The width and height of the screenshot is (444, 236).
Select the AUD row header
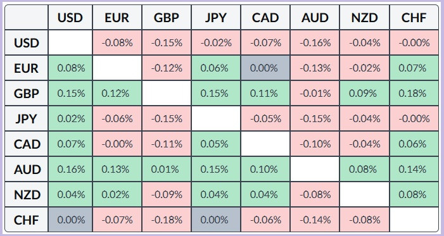pos(27,169)
